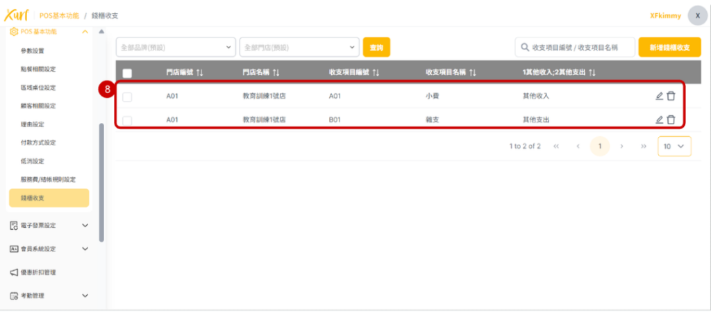Screen dimensions: 711x316
Task: Open 付款方式設定 in the sidebar
Action: click(x=38, y=142)
